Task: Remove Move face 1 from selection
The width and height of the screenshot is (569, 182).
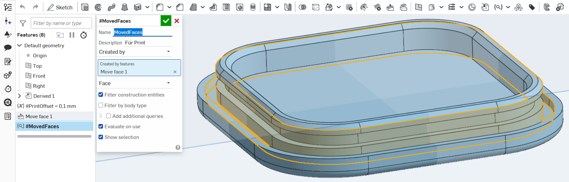Action: (175, 72)
